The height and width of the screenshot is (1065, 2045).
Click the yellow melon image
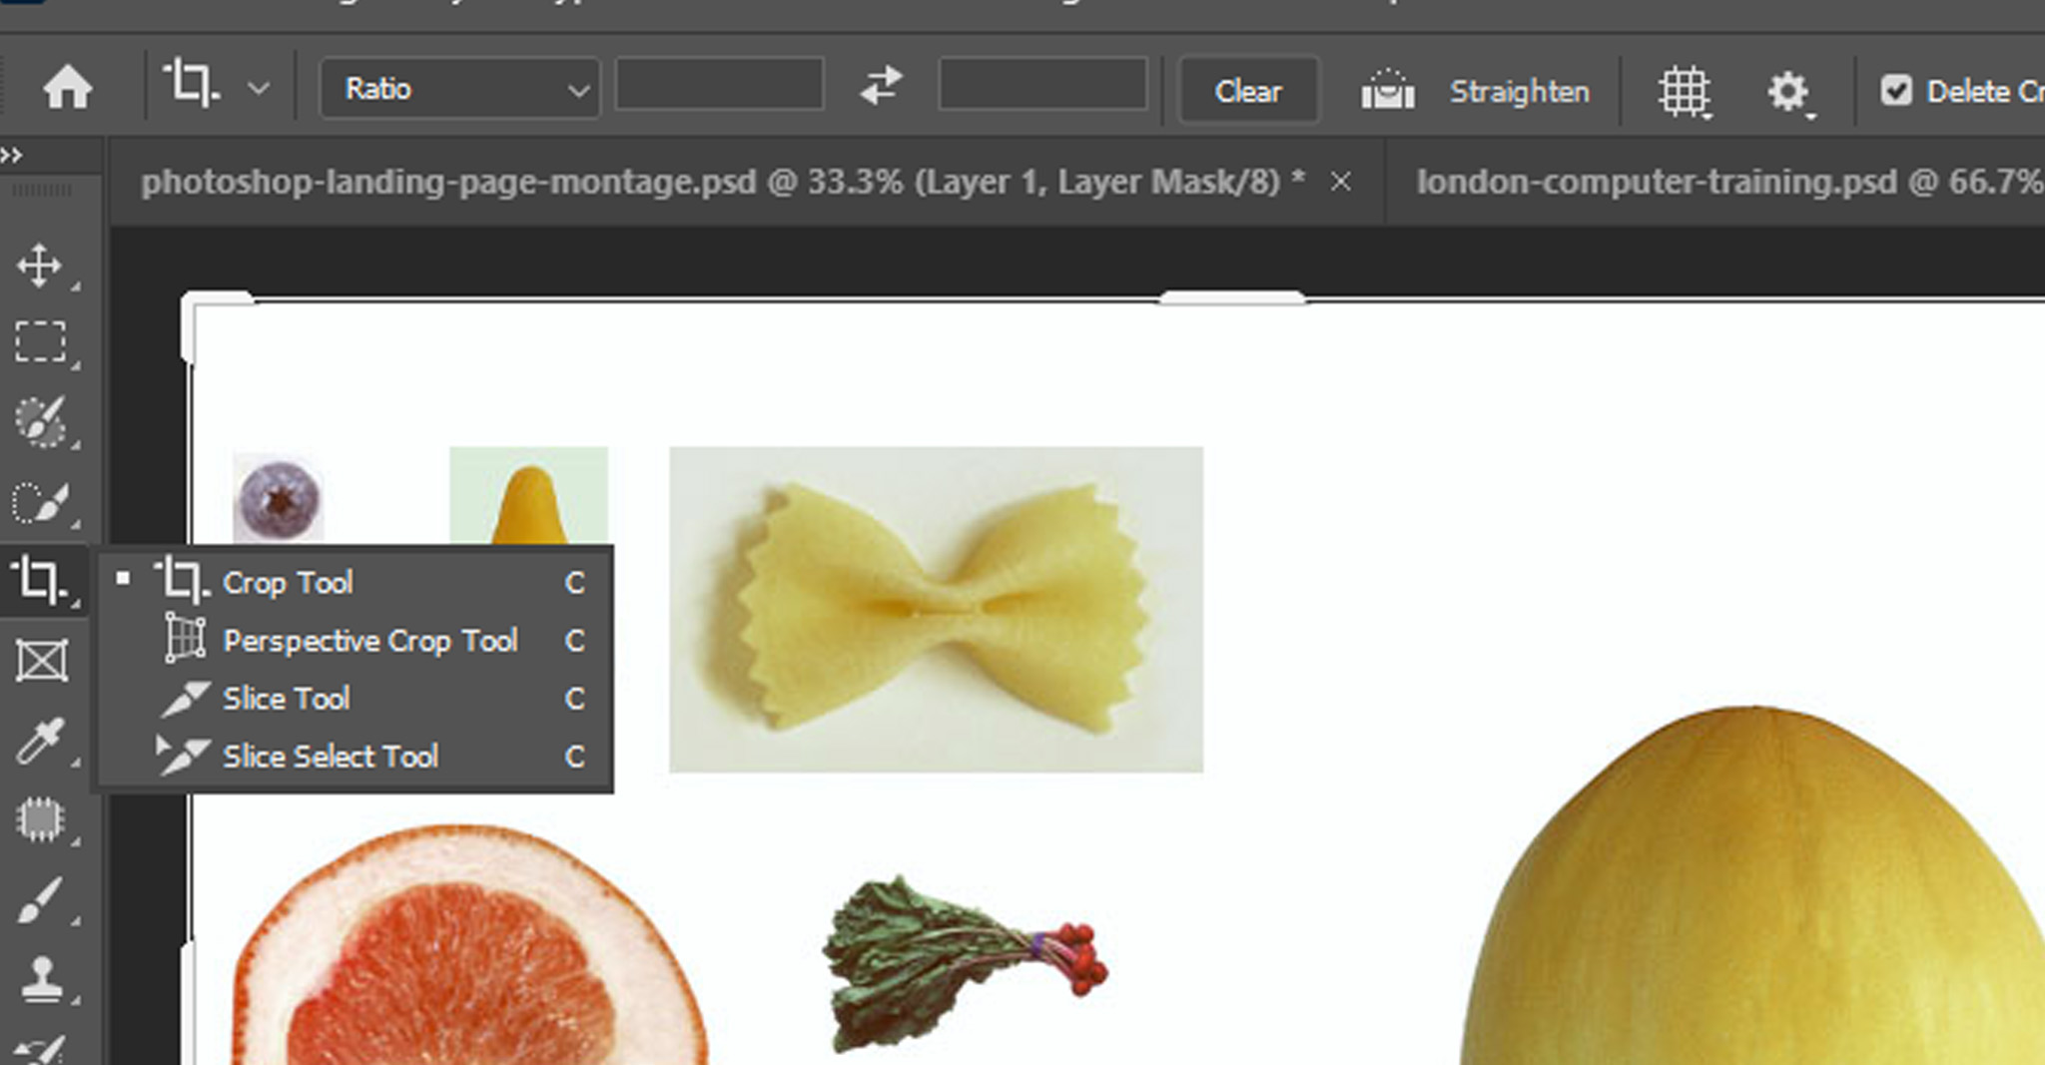coord(1752,885)
